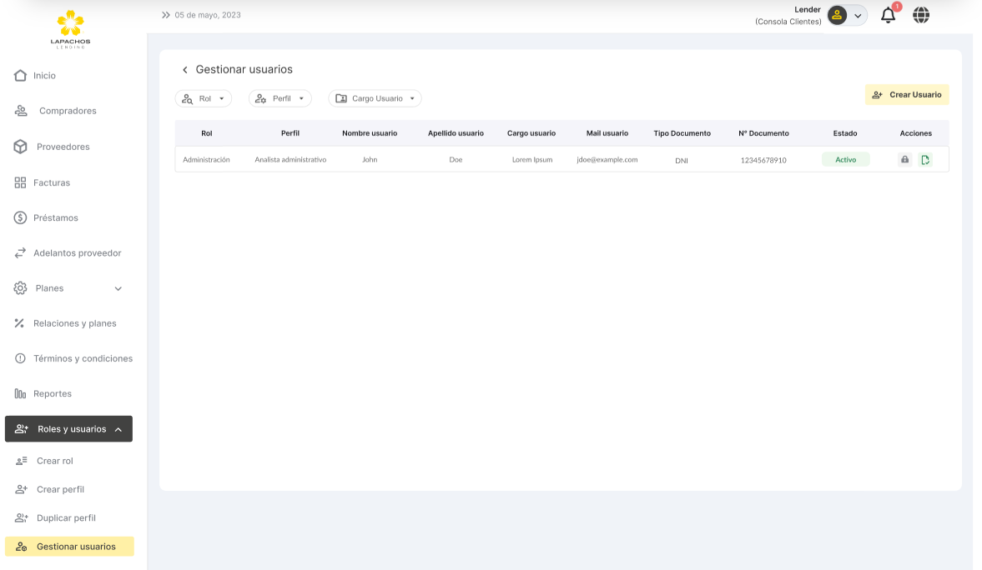Click the Lapachos Lending logo
Screen dimensions: 982x570
(70, 29)
